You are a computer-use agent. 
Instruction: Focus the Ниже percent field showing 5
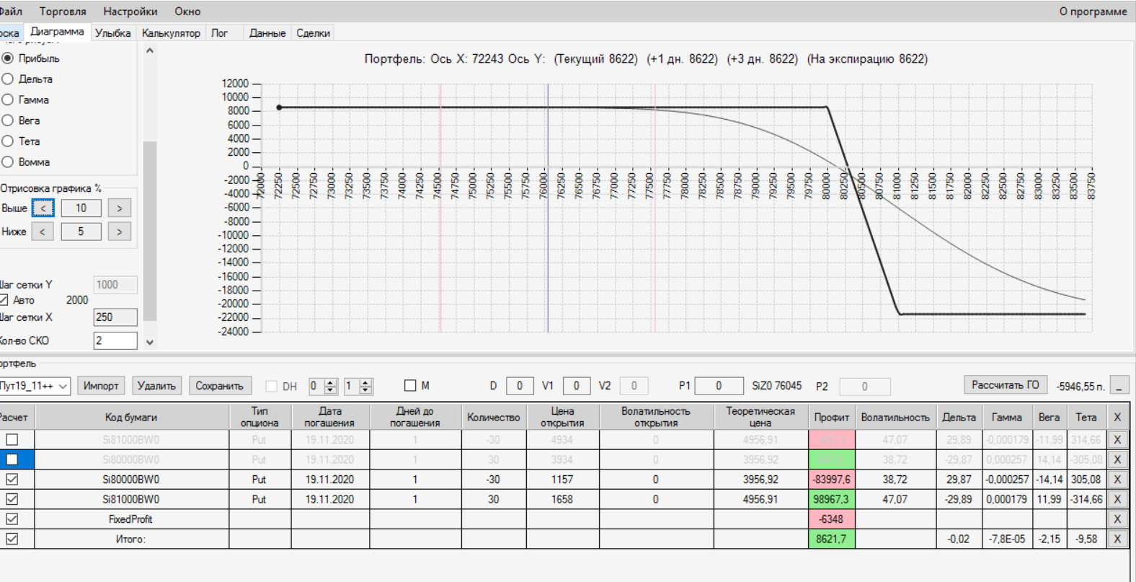point(81,232)
